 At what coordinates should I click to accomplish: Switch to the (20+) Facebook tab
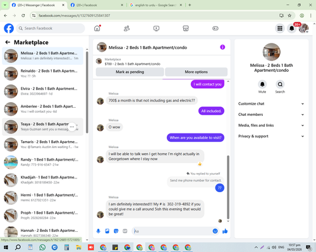point(96,5)
